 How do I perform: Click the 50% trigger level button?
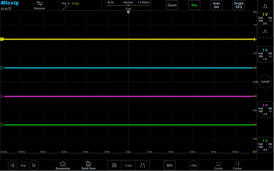tap(170, 165)
